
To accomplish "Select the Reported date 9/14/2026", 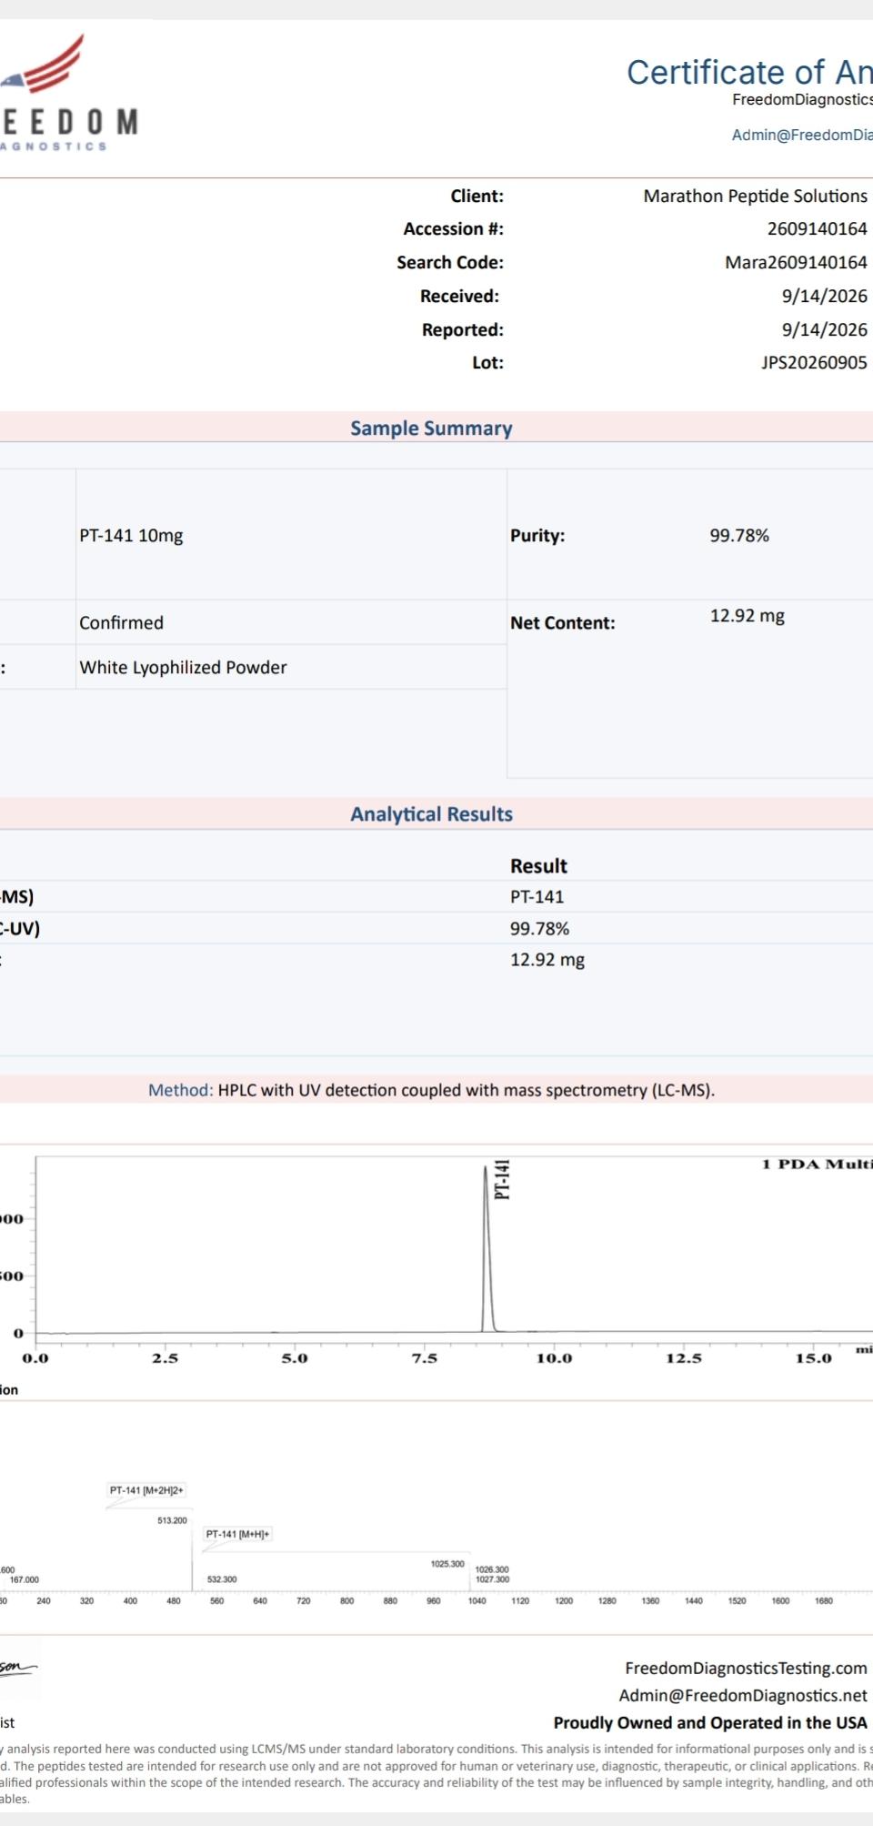I will click(x=824, y=329).
